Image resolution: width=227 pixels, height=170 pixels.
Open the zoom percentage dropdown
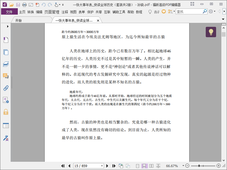(x=183, y=166)
